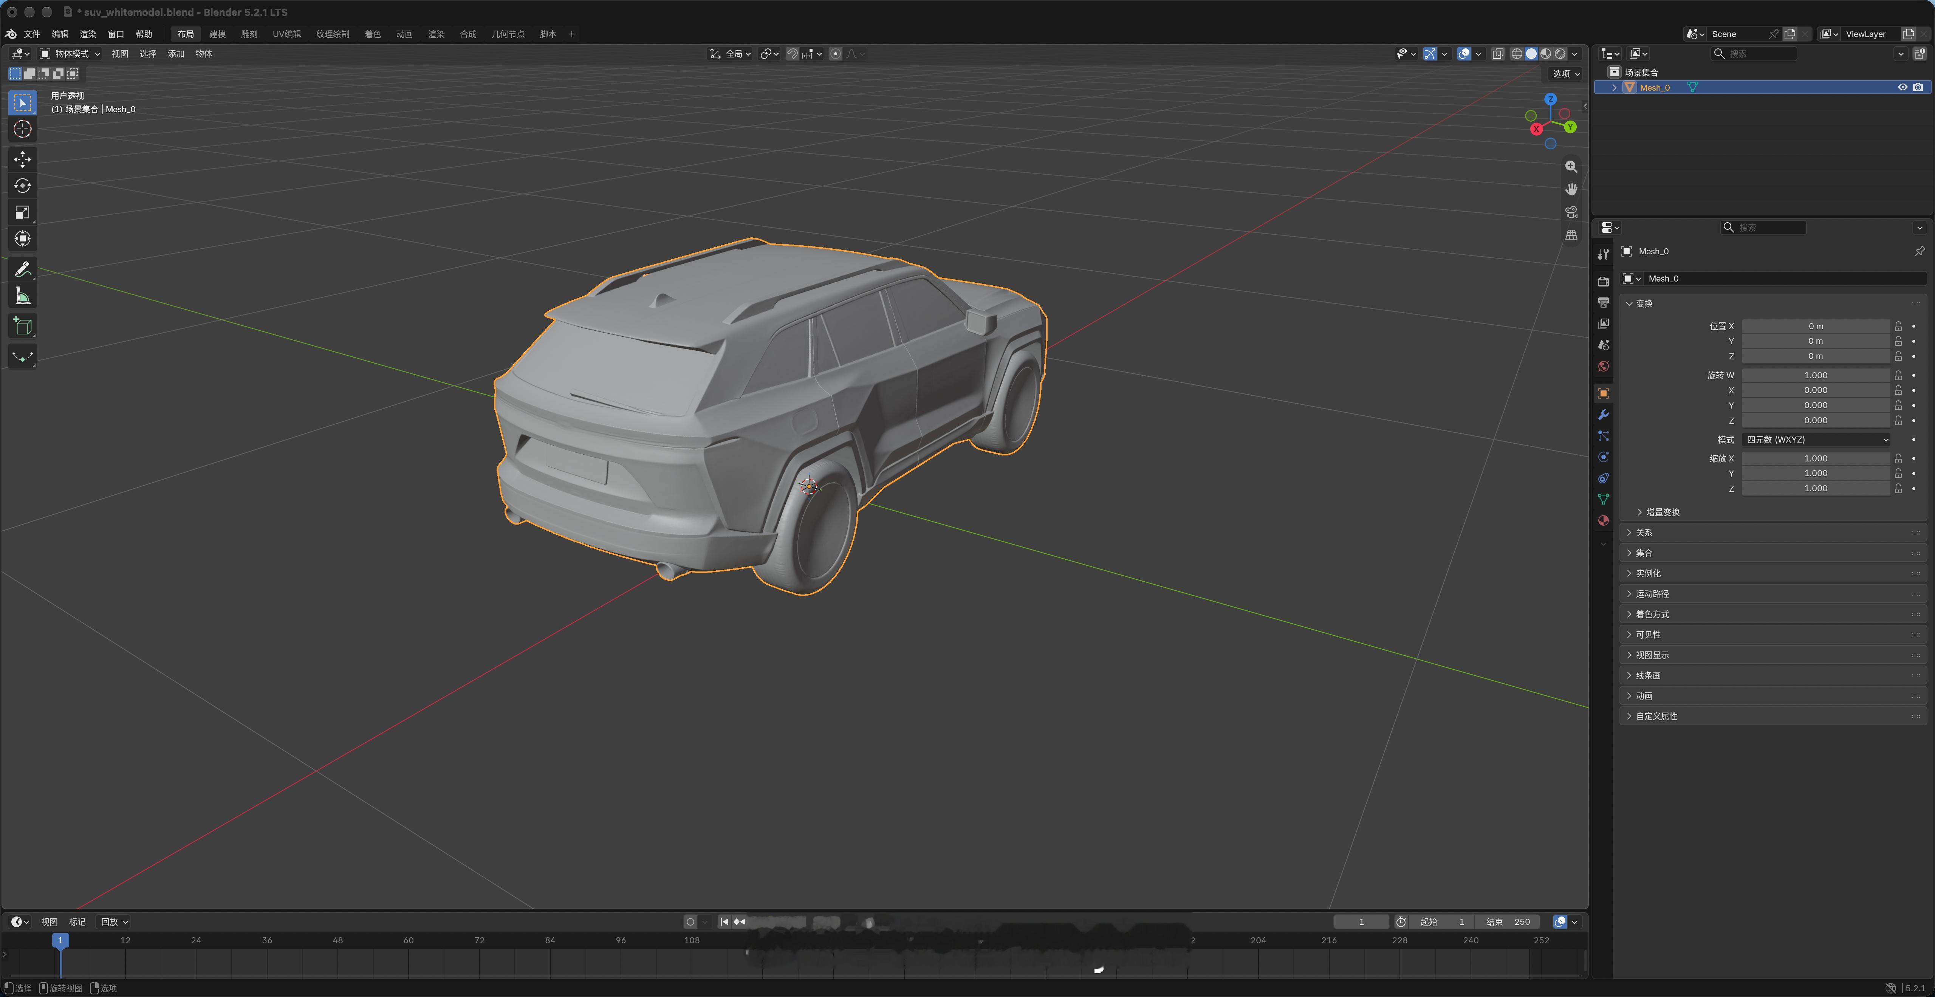Open the viewport 选项 dropdown
The width and height of the screenshot is (1935, 997).
pyautogui.click(x=1566, y=74)
